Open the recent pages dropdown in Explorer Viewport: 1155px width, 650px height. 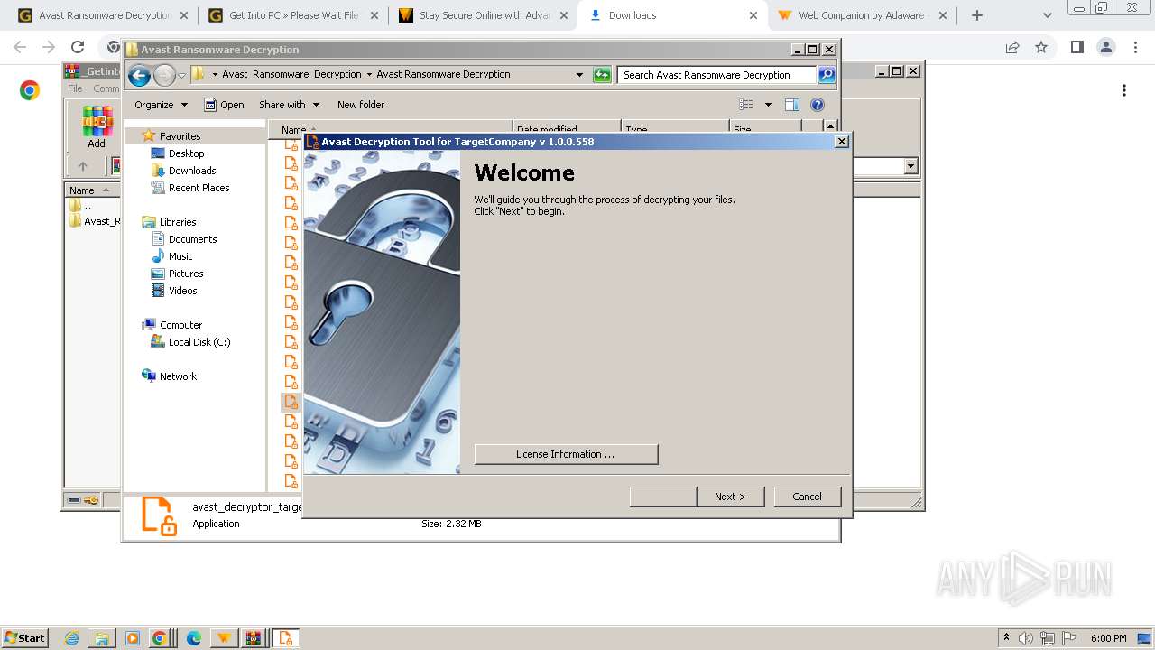coord(181,75)
